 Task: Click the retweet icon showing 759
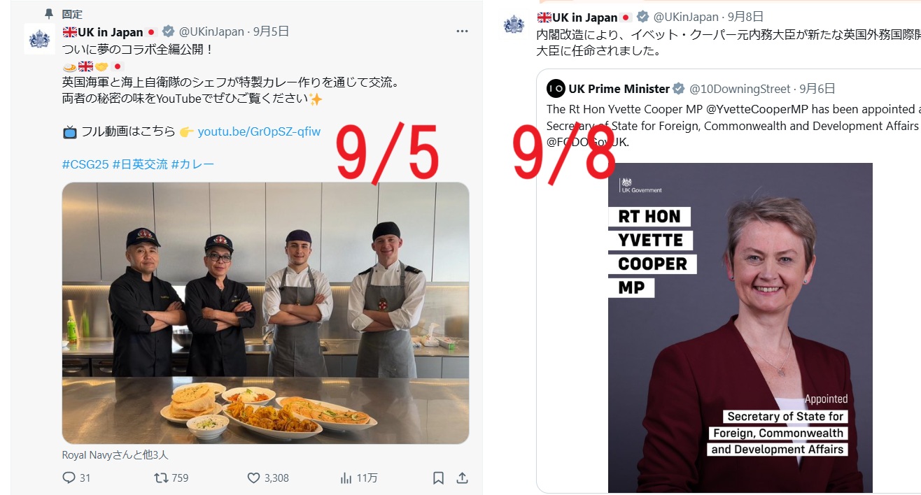point(161,478)
